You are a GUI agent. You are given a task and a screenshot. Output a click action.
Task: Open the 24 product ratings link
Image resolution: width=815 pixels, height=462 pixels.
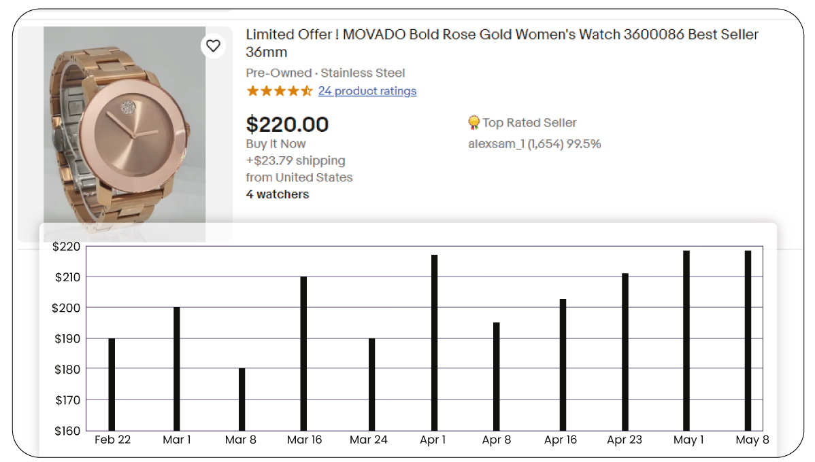[367, 91]
